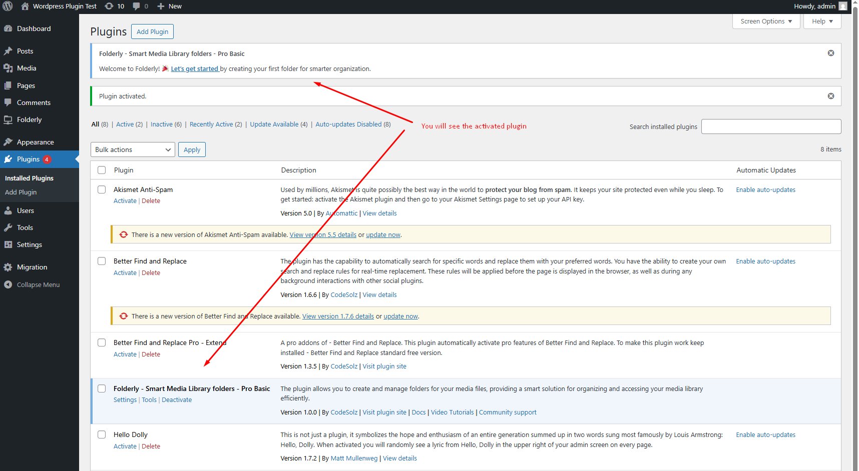The width and height of the screenshot is (859, 471).
Task: Open Folderly Video Tutorials link
Action: 452,412
